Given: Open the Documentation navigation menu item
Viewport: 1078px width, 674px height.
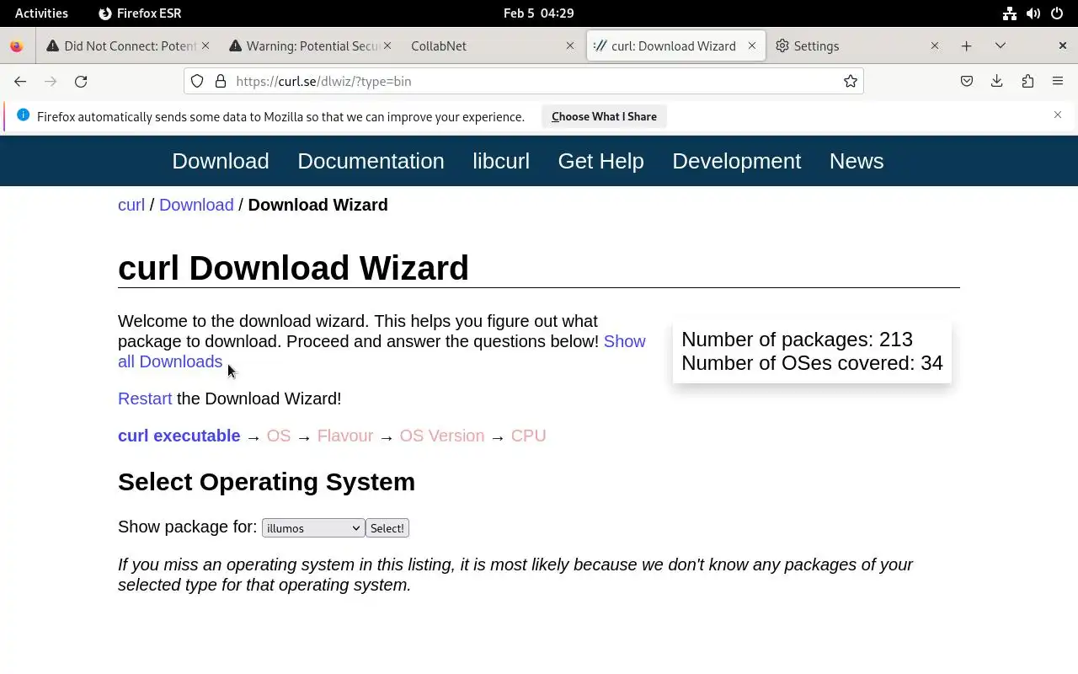Looking at the screenshot, I should point(371,161).
